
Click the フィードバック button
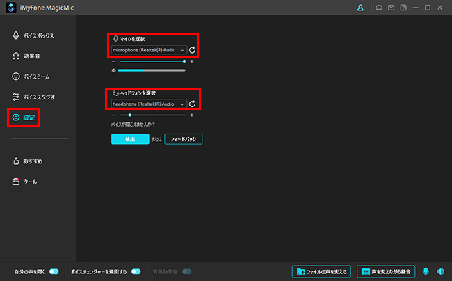click(x=184, y=139)
